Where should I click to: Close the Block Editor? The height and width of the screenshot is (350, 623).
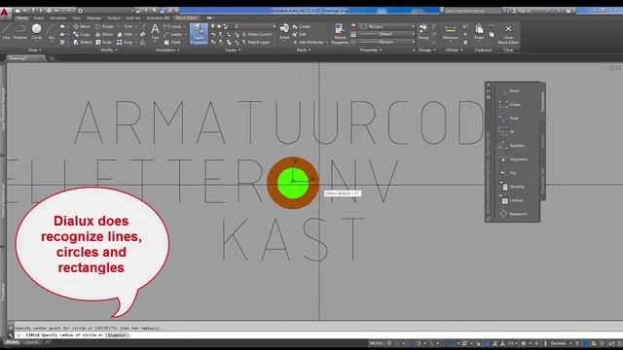point(508,34)
